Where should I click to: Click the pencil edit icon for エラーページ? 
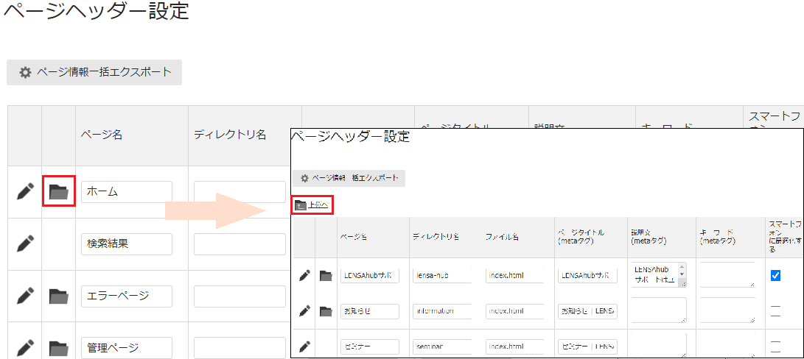coord(25,296)
